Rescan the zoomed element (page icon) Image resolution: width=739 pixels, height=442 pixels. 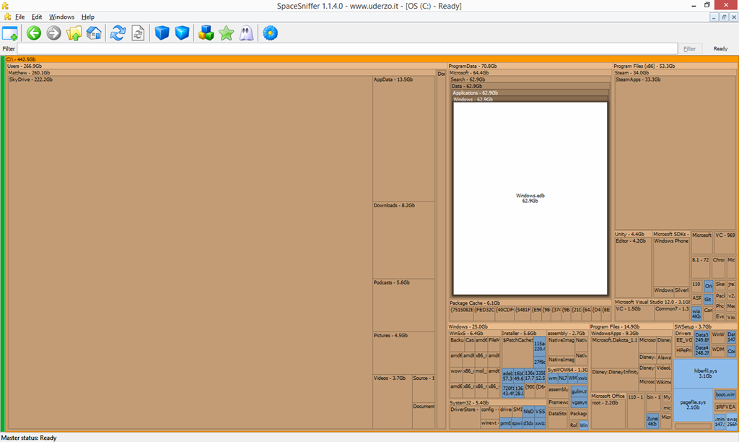coord(138,33)
